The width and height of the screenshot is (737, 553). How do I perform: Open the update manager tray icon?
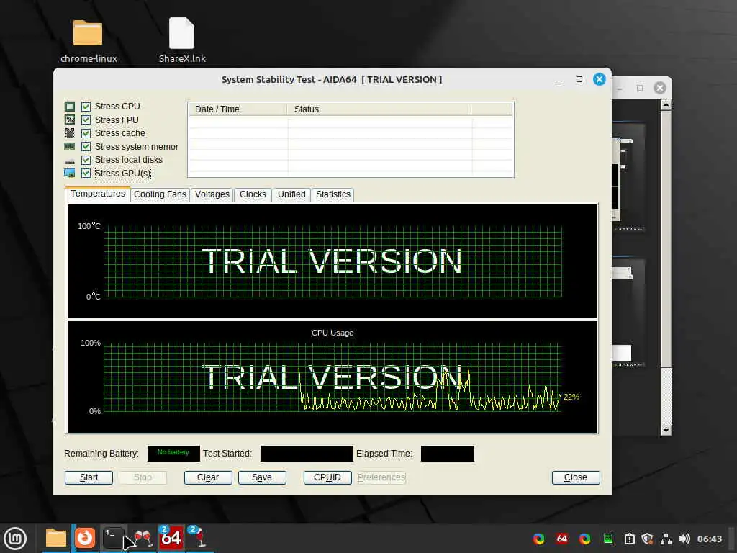click(x=629, y=539)
